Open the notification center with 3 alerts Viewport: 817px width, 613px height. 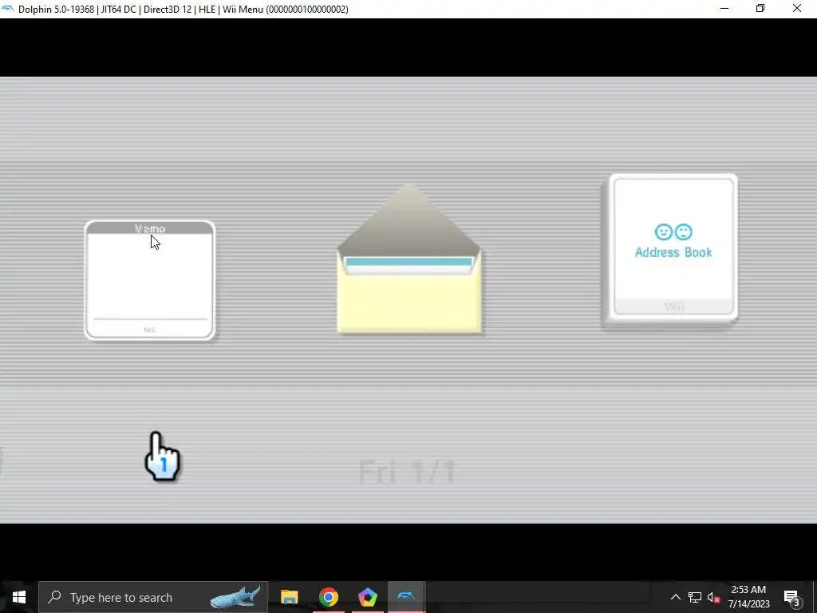(x=792, y=597)
